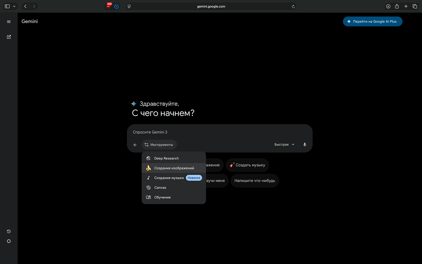Start a new chat with the compose icon
Image resolution: width=422 pixels, height=264 pixels.
[x=9, y=37]
